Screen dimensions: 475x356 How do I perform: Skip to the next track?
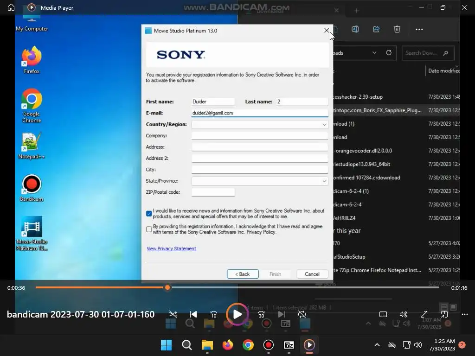click(282, 314)
